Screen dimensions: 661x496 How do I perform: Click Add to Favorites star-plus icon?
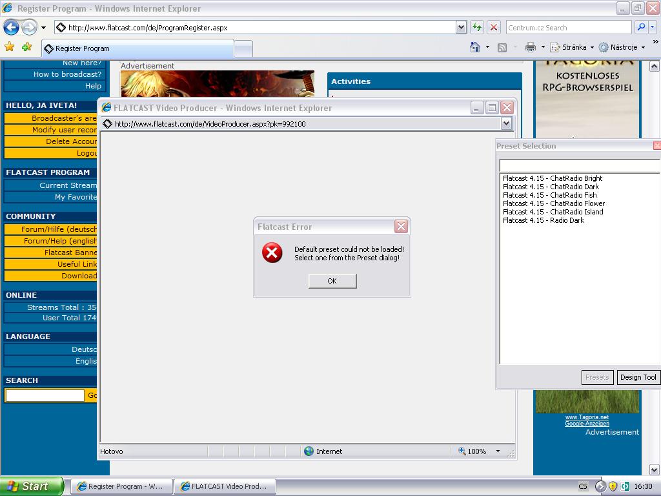(26, 46)
